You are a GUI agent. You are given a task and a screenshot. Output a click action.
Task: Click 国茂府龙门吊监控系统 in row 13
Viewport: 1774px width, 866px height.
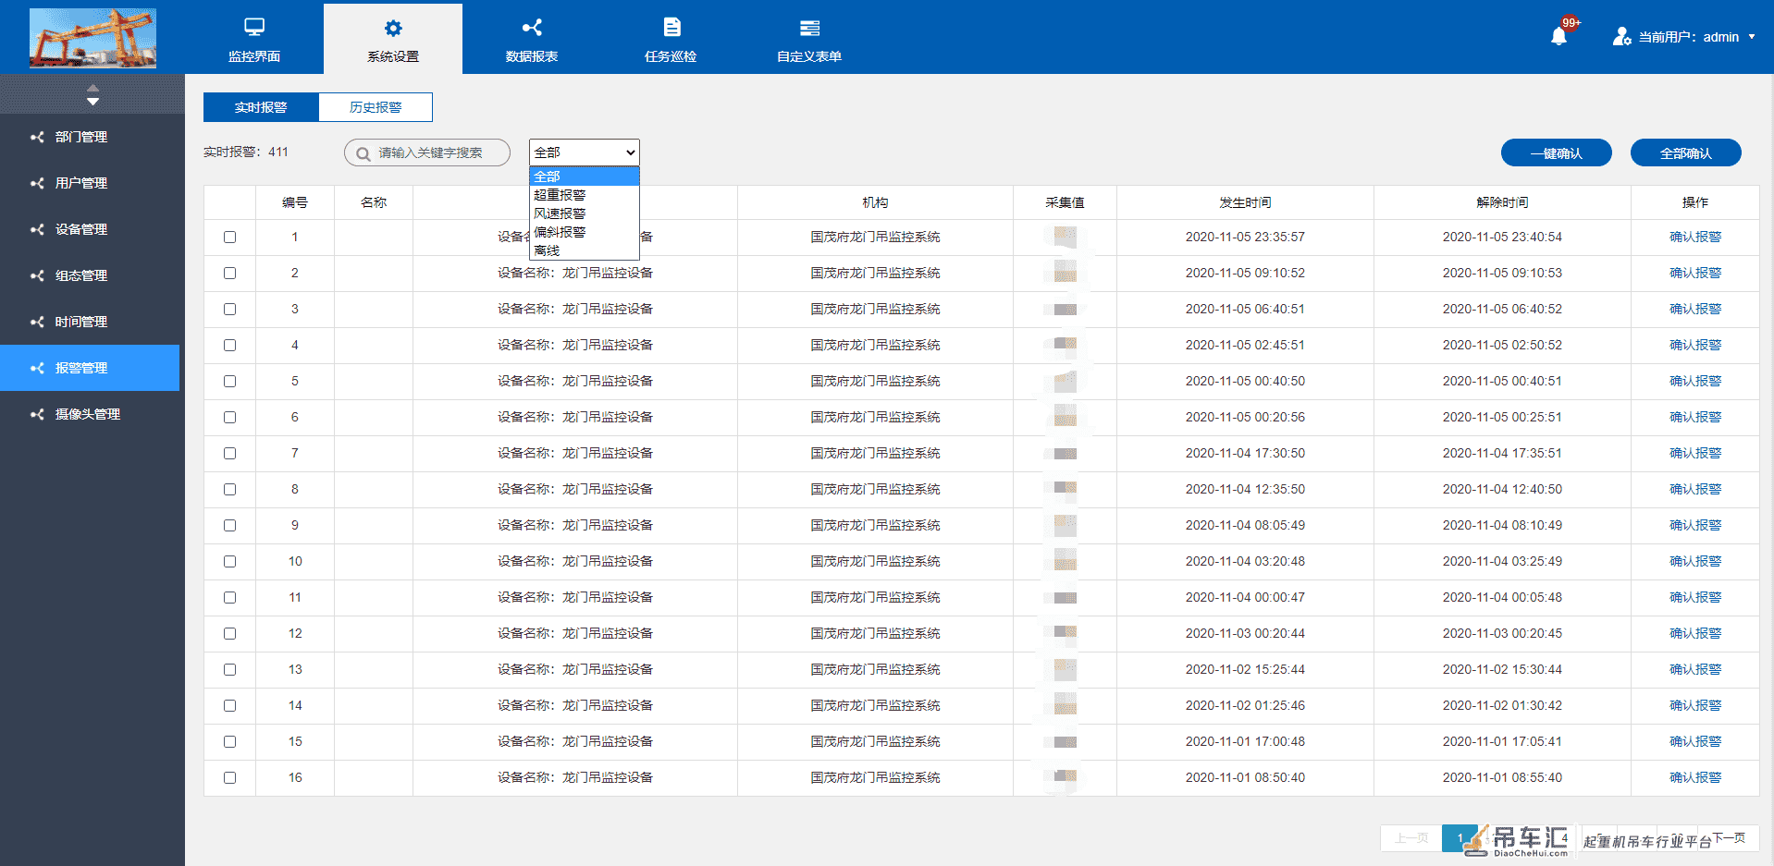(875, 669)
